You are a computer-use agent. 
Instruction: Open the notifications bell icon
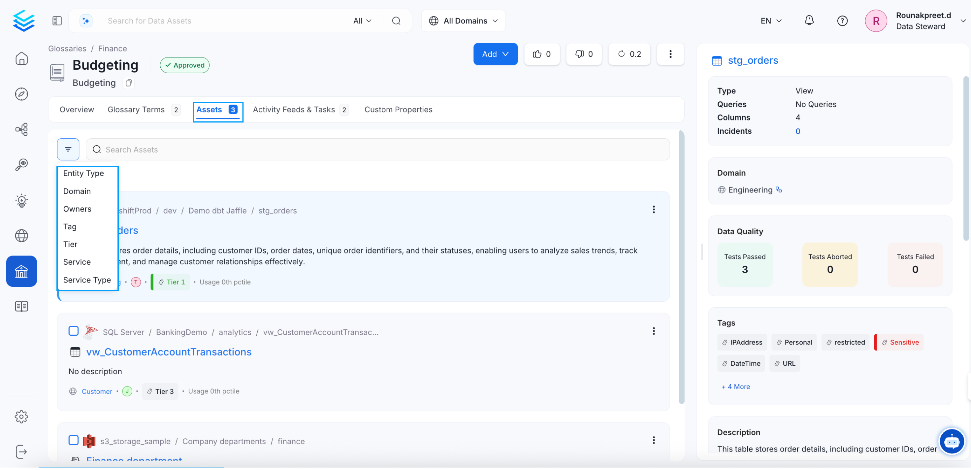[809, 21]
